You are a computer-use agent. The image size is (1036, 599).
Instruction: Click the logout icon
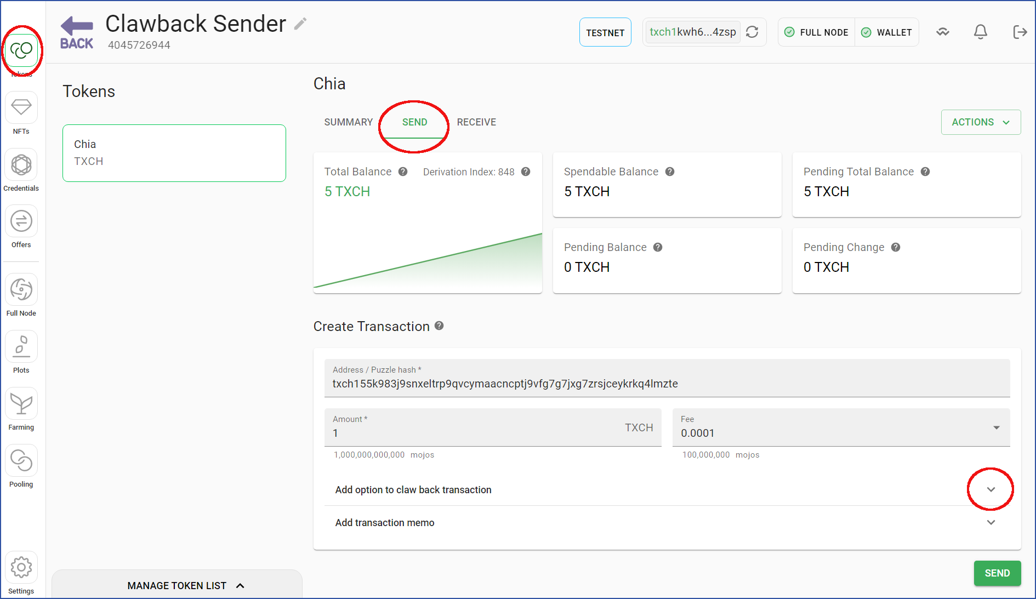pos(1020,32)
